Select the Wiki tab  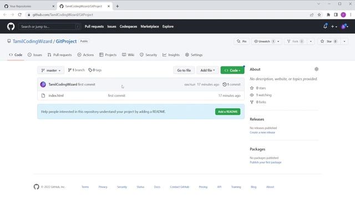[x=128, y=55]
